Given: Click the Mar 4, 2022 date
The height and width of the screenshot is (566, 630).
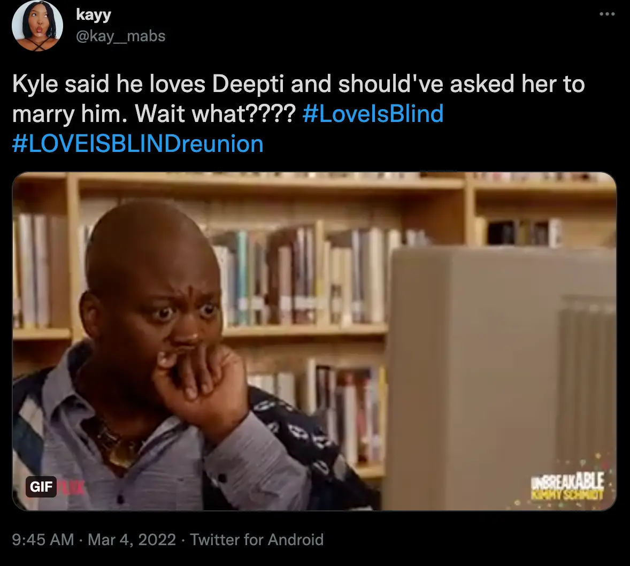Looking at the screenshot, I should [132, 539].
